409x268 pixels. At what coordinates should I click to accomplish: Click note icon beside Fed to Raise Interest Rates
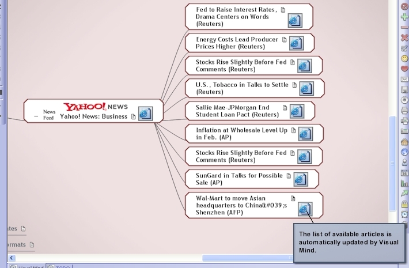point(283,10)
